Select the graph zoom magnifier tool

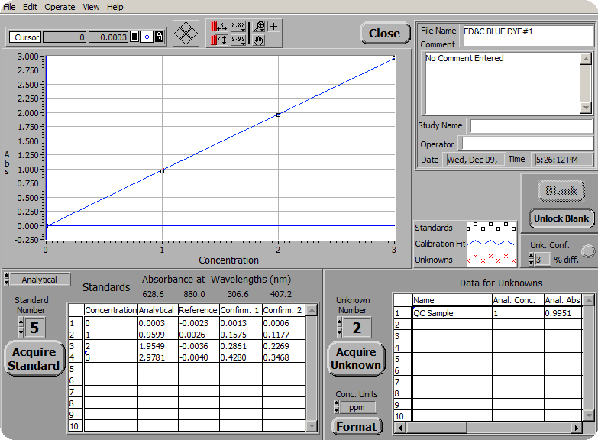coord(259,27)
